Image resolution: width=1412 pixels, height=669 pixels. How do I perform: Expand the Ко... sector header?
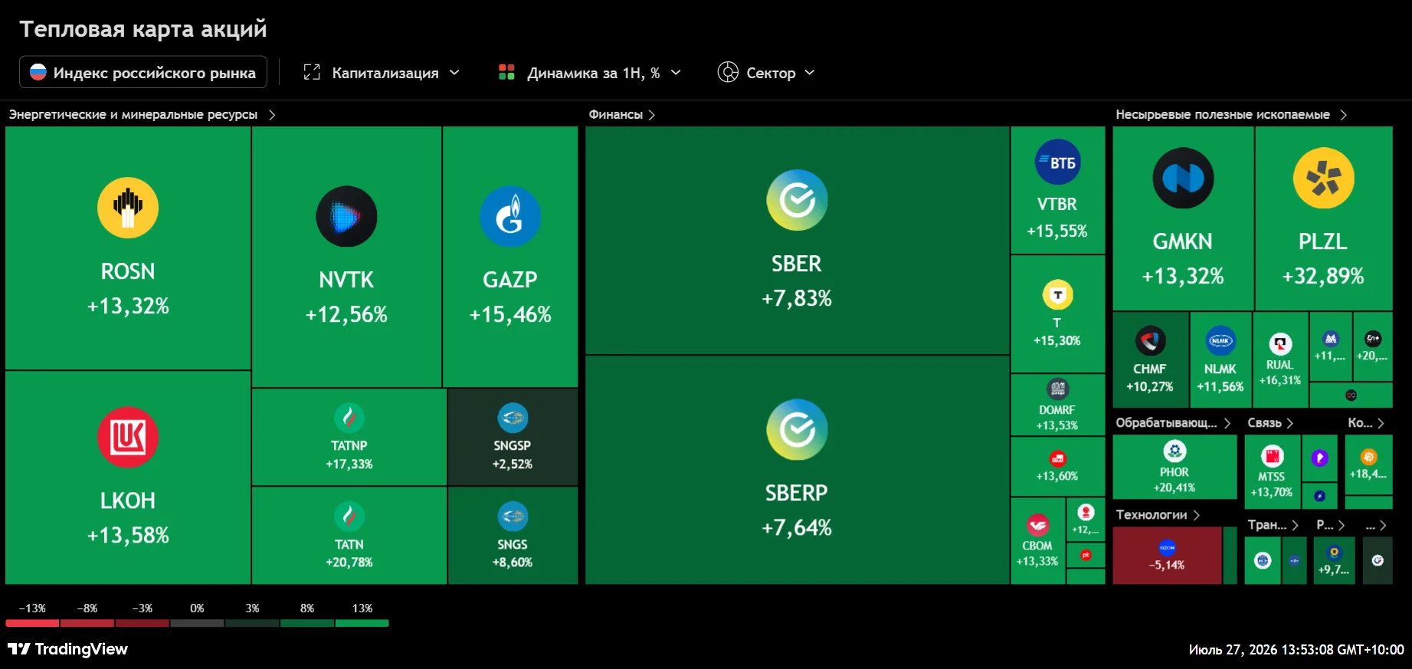(1366, 423)
